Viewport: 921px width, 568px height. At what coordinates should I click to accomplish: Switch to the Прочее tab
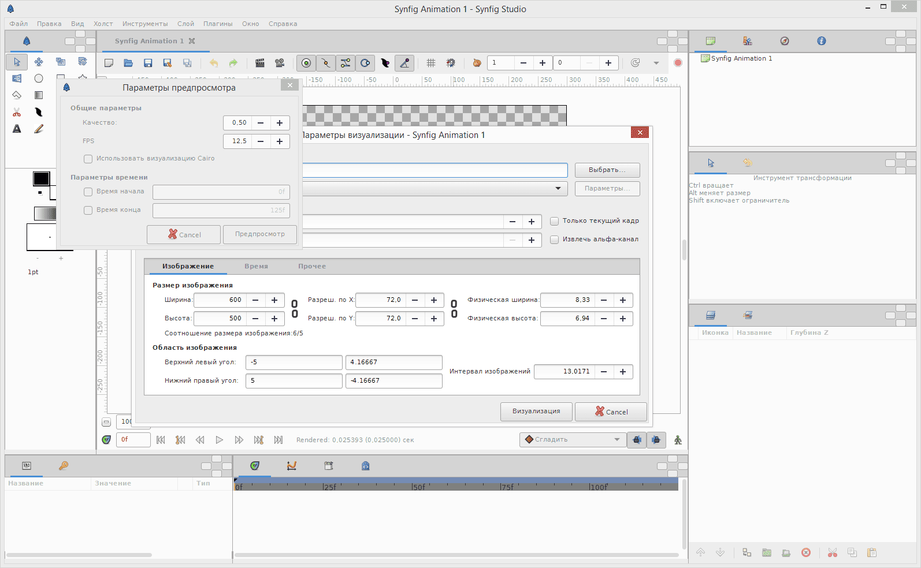(x=312, y=266)
